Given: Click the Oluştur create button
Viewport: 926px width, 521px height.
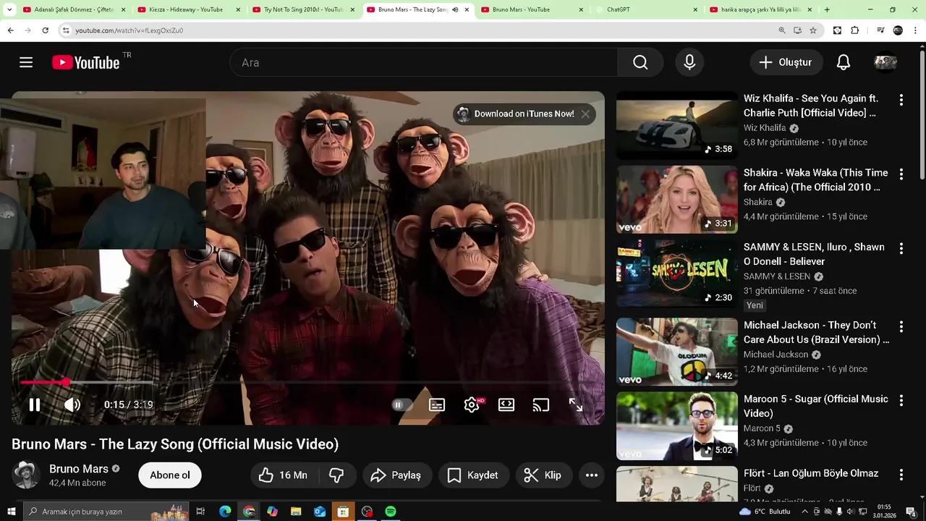Looking at the screenshot, I should pyautogui.click(x=786, y=62).
